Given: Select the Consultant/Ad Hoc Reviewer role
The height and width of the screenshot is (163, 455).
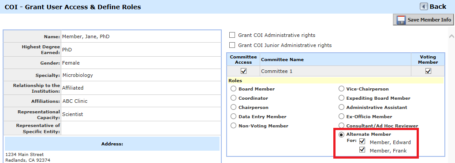Looking at the screenshot, I should (x=341, y=126).
